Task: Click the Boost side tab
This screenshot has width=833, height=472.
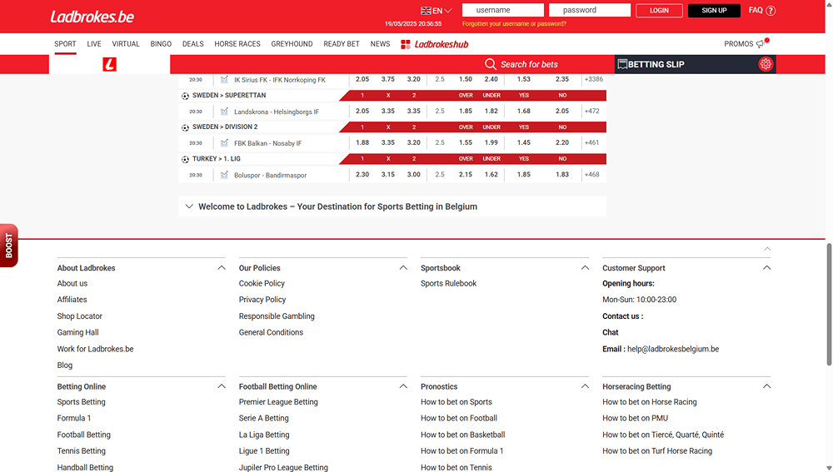Action: point(9,246)
